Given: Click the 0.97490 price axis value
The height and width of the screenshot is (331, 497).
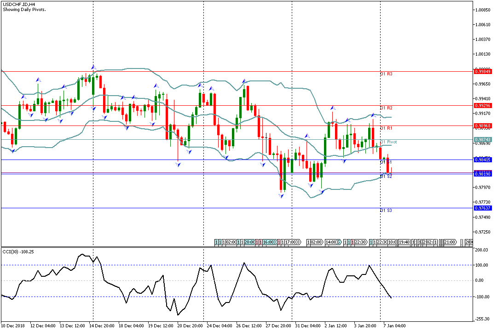Looking at the screenshot, I should tap(483, 217).
